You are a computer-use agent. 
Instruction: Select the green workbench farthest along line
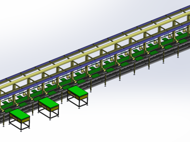[78, 97]
